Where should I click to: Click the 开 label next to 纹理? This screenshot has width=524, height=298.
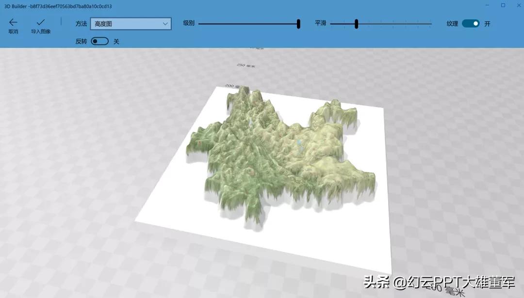pyautogui.click(x=487, y=23)
